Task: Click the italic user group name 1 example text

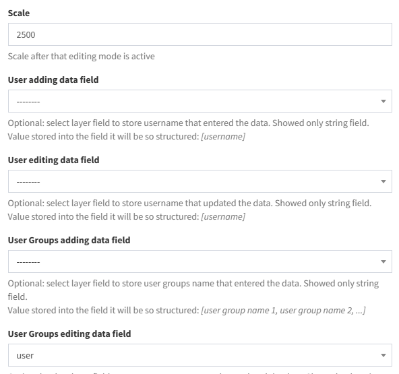Action: 283,311
